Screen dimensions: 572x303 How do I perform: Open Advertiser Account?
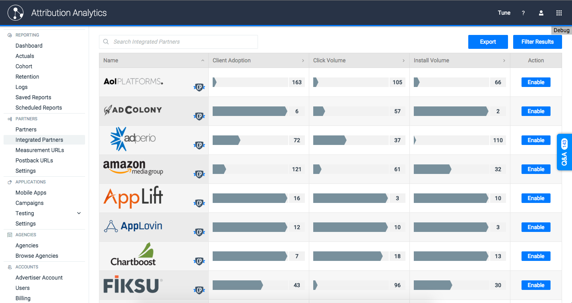pos(39,278)
